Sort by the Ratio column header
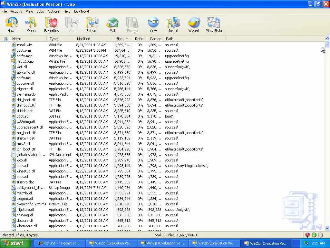 139,39
